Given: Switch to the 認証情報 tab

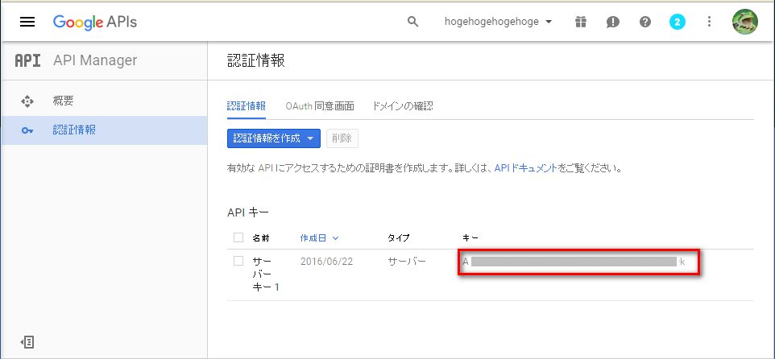Looking at the screenshot, I should pyautogui.click(x=247, y=106).
